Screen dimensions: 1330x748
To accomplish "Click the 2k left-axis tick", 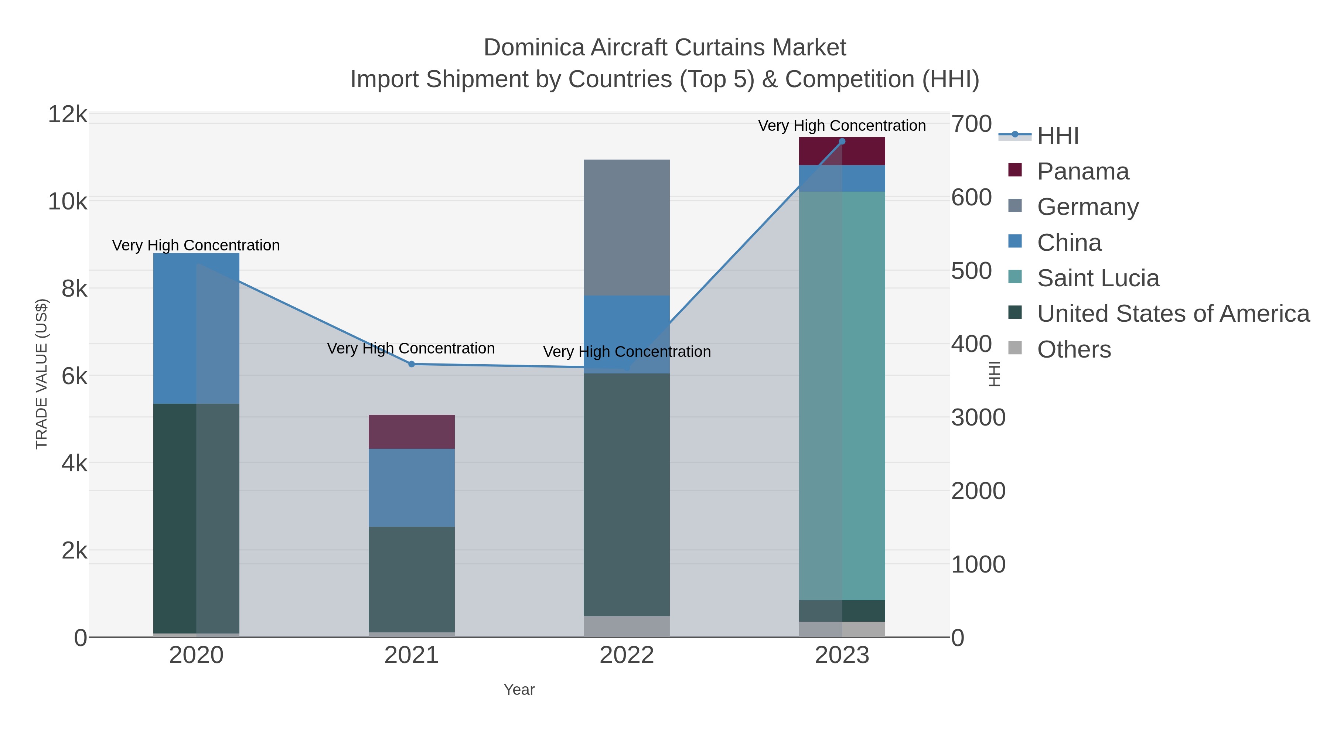I will (x=74, y=550).
